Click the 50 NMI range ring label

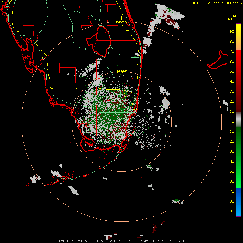click(x=122, y=72)
